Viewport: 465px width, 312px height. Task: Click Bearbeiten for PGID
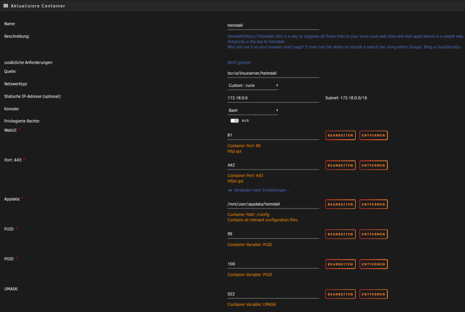[340, 264]
